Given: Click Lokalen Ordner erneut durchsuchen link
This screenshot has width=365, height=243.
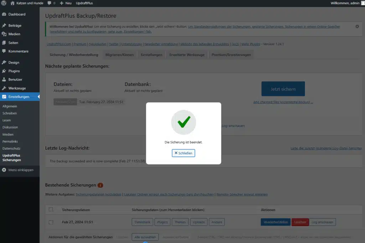Looking at the screenshot, I should (169, 194).
